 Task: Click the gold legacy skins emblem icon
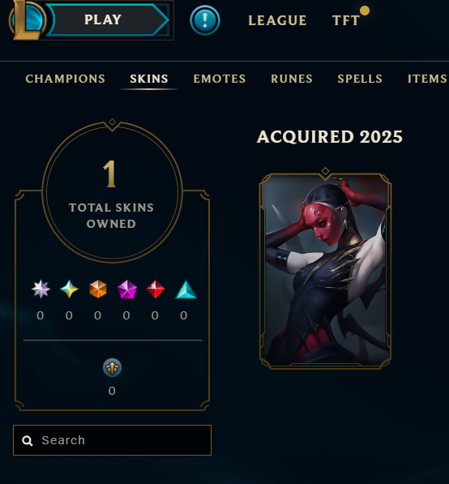point(112,367)
